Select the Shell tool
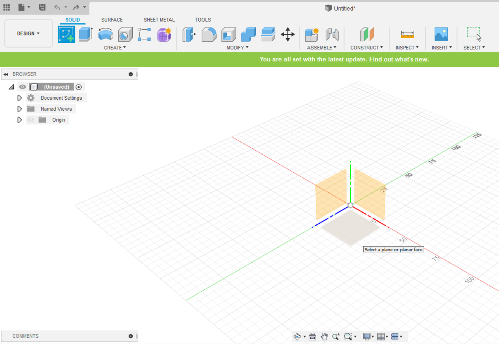Image resolution: width=499 pixels, height=344 pixels. point(229,34)
